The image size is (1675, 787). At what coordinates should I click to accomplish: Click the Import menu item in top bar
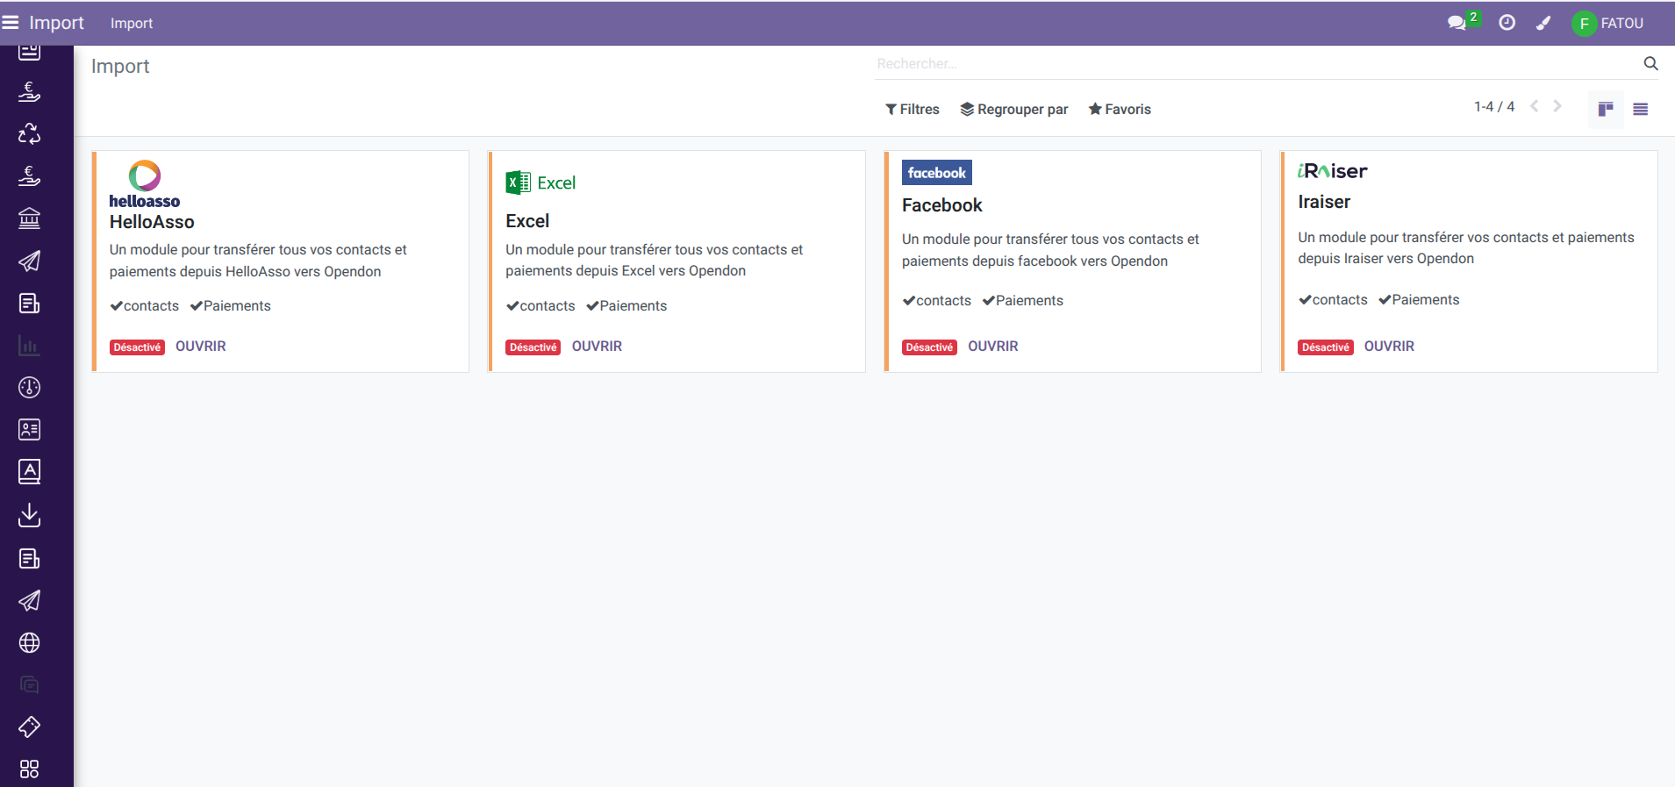[132, 24]
